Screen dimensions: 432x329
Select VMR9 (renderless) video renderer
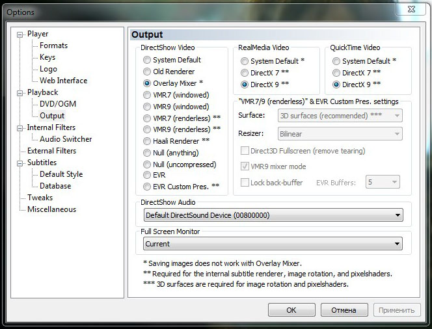[147, 129]
